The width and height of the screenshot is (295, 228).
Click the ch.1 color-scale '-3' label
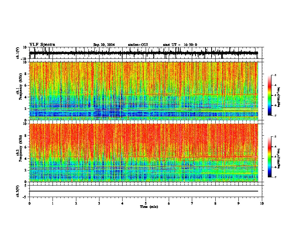[x=275, y=75]
